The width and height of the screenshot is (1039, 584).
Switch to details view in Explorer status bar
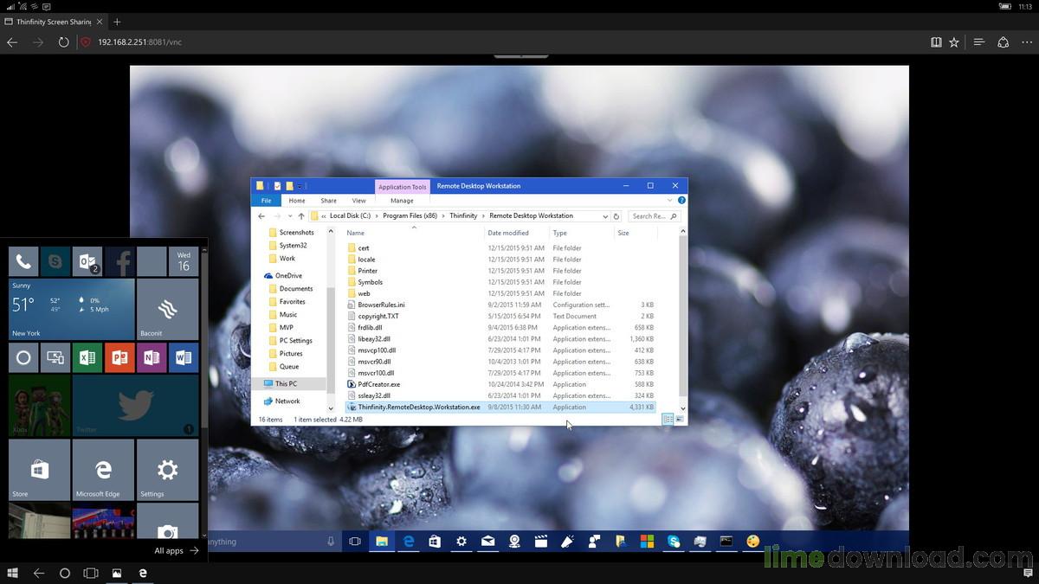pyautogui.click(x=668, y=420)
